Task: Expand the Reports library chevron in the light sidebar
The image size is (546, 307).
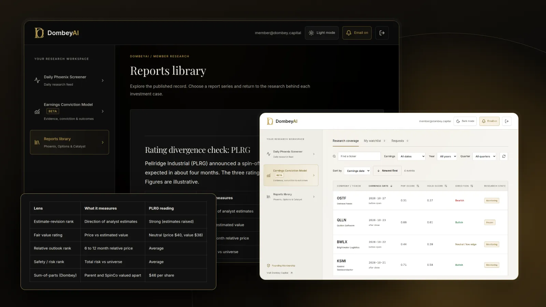Action: (x=314, y=197)
